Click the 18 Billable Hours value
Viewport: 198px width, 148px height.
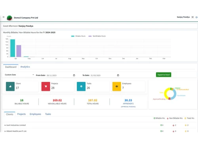point(22,100)
